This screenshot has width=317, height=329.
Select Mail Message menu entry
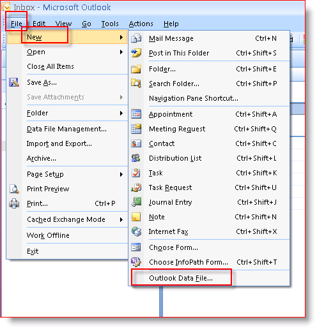(x=209, y=38)
